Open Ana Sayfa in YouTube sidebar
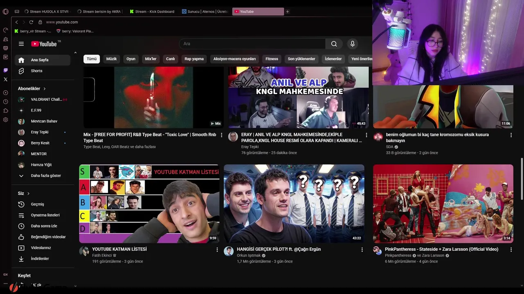This screenshot has height=294, width=524. pyautogui.click(x=43, y=60)
